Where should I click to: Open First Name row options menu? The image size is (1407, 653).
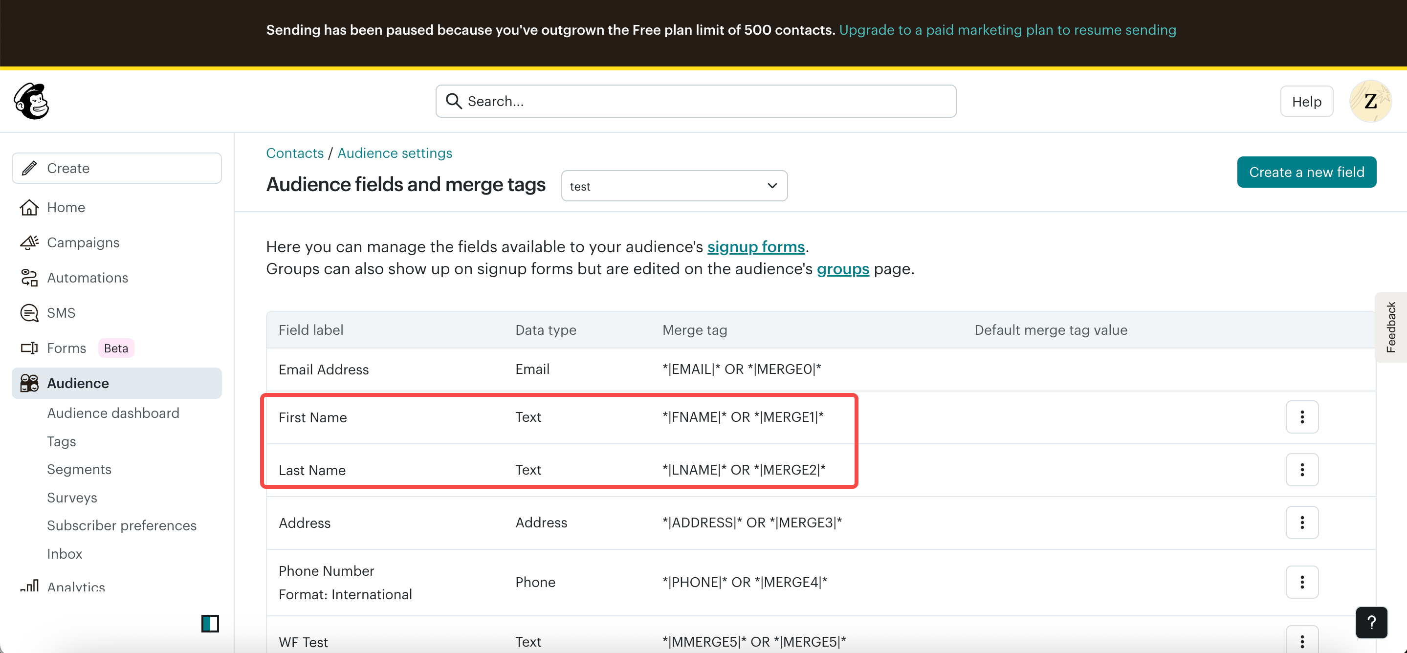click(1301, 417)
